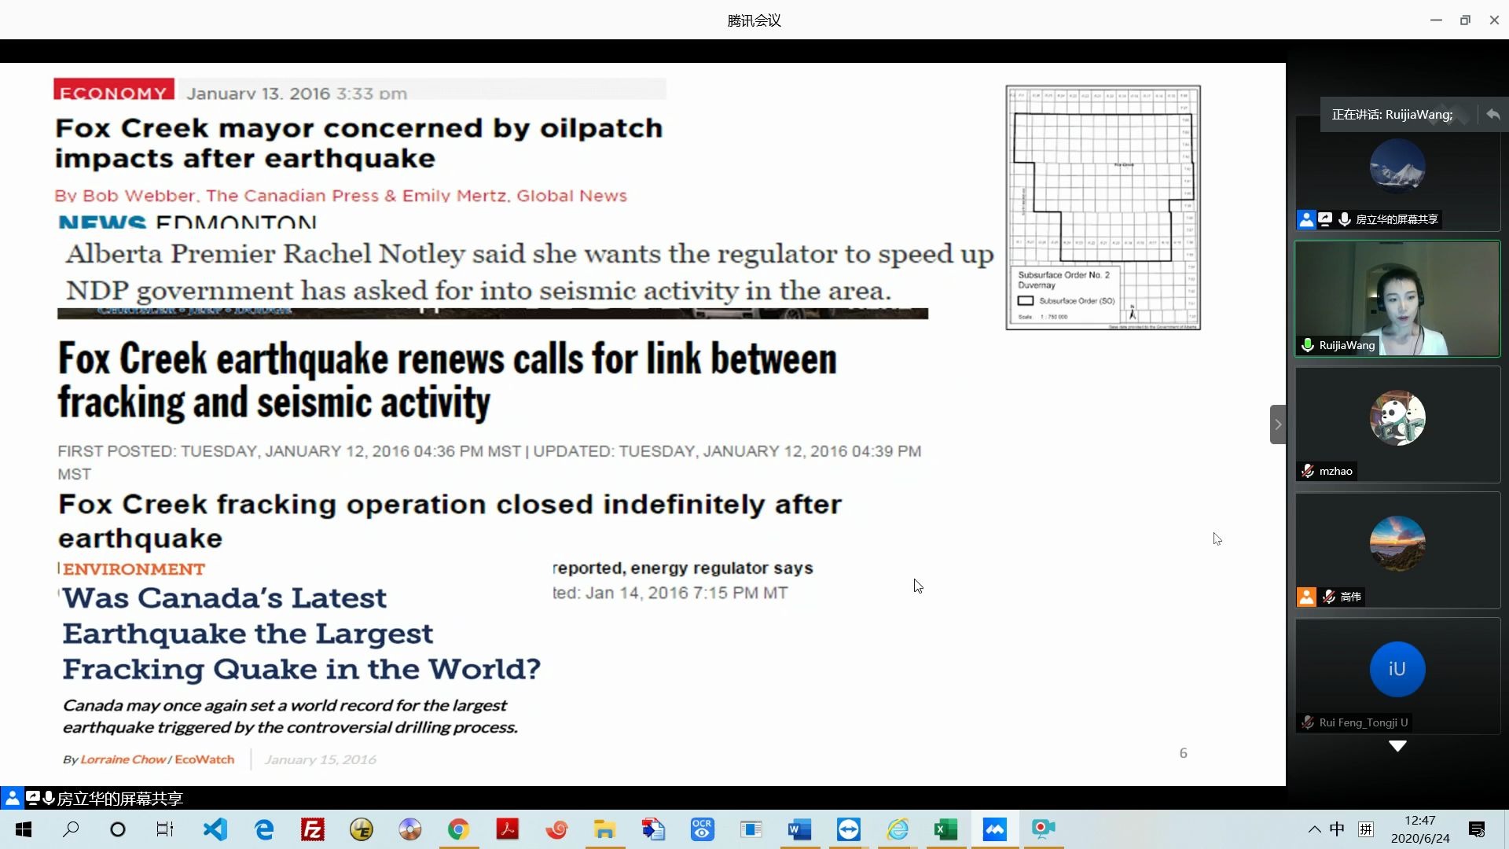Screen dimensions: 1509x849
Task: Click the ECONOMY red label
Action: tap(114, 89)
